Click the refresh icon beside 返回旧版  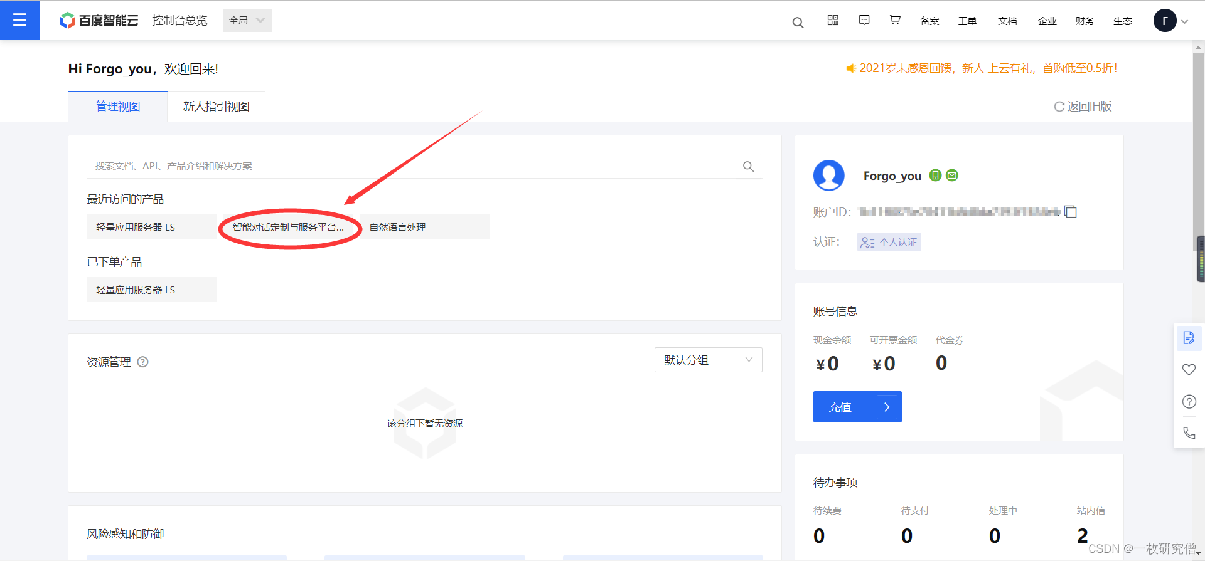[x=1059, y=107]
